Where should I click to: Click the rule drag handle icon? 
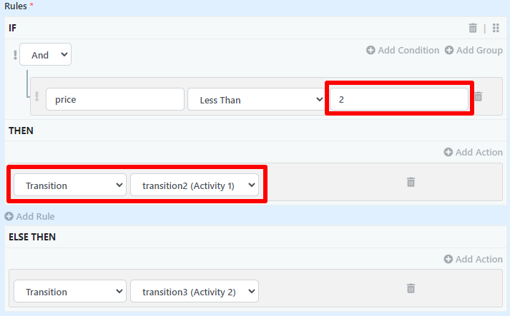496,28
